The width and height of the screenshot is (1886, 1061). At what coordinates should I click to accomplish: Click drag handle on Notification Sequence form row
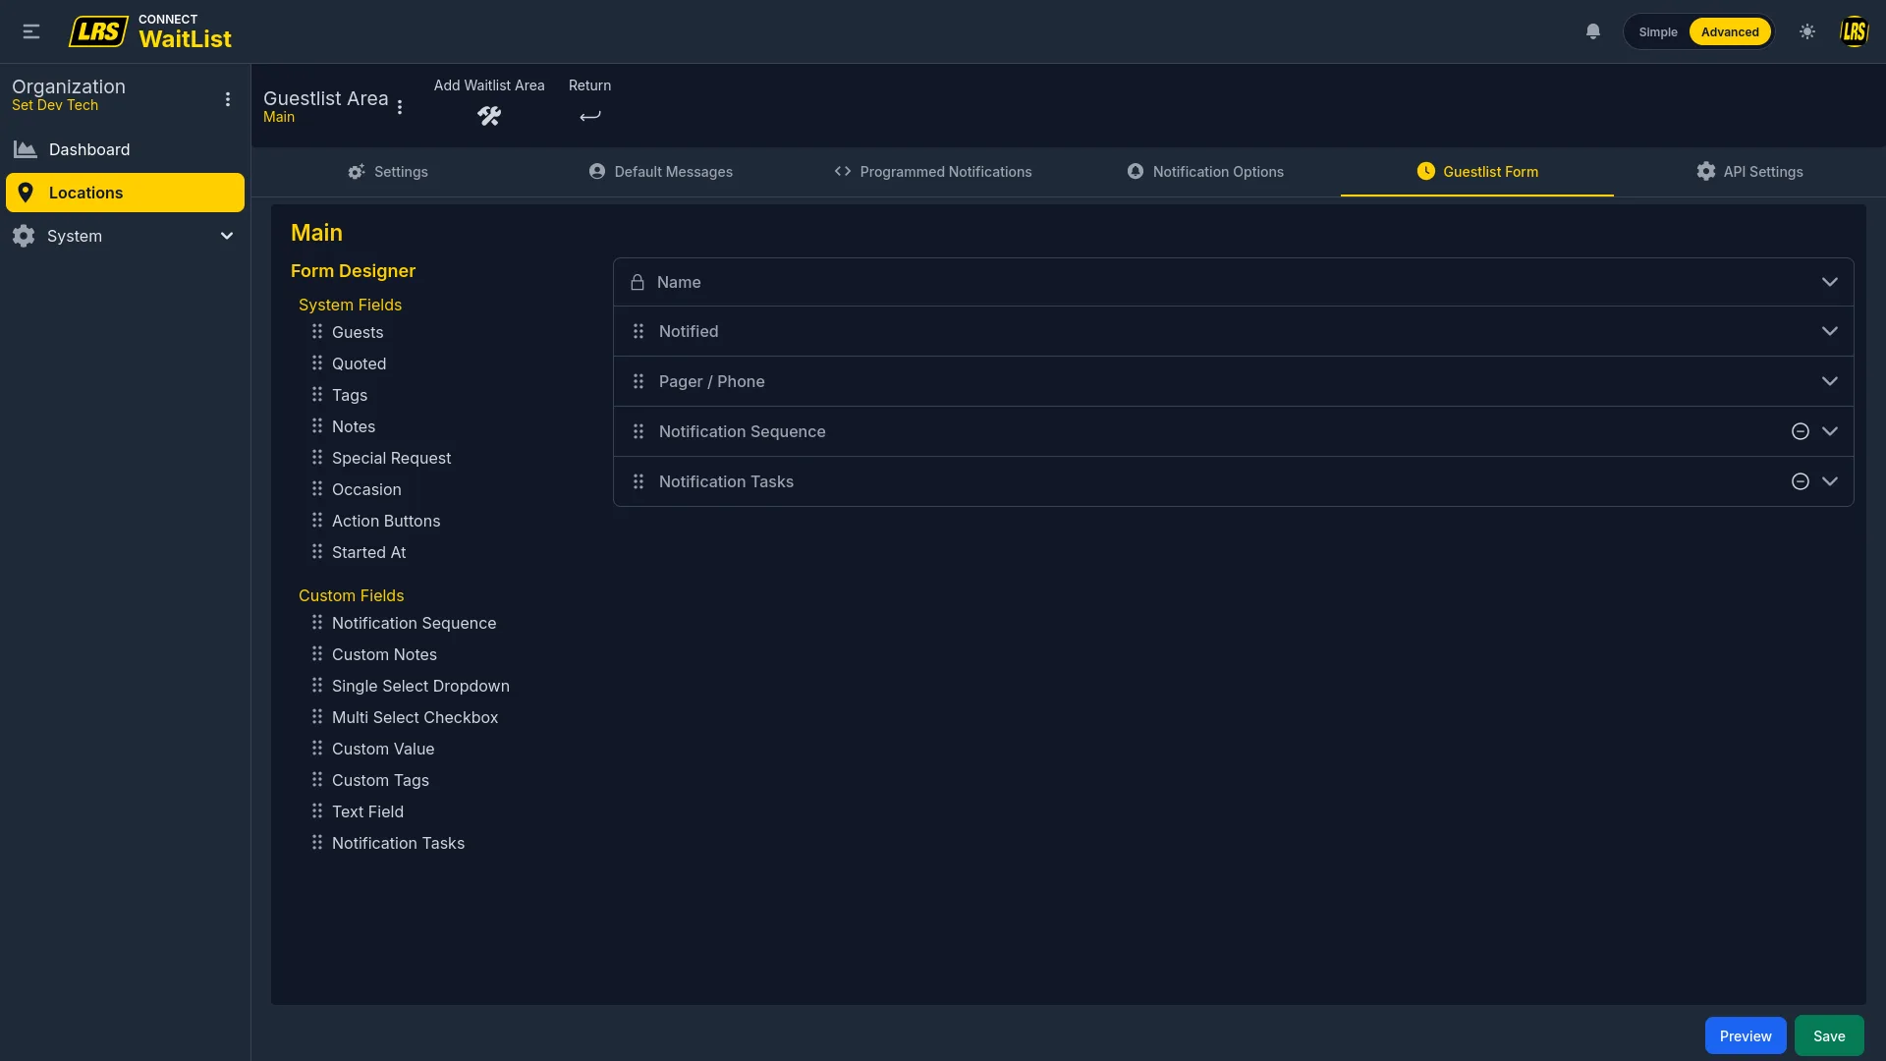click(638, 431)
